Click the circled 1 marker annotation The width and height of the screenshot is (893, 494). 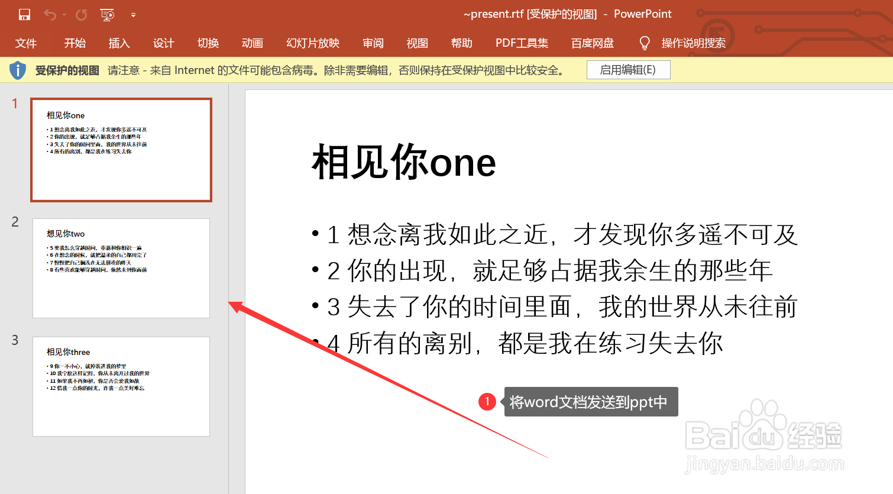pyautogui.click(x=486, y=402)
